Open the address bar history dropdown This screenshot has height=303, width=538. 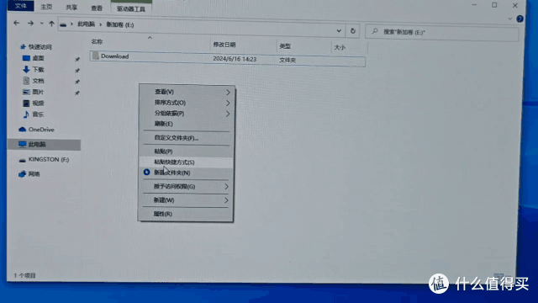tap(339, 30)
